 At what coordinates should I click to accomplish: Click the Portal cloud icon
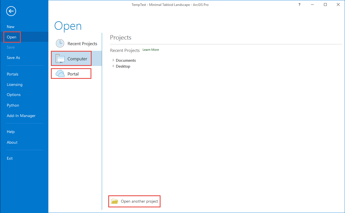[60, 74]
